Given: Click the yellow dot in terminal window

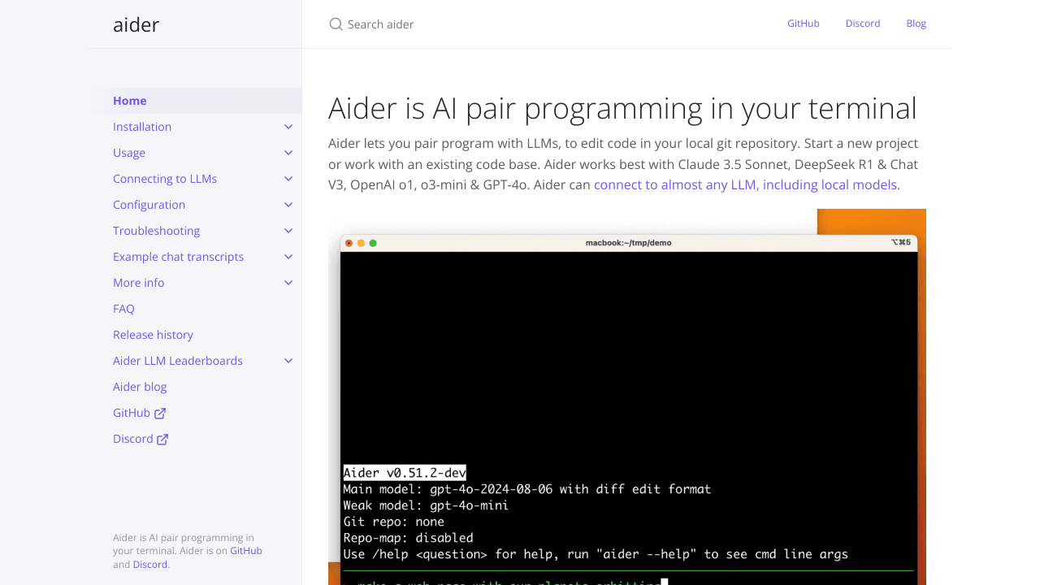Looking at the screenshot, I should click(361, 243).
